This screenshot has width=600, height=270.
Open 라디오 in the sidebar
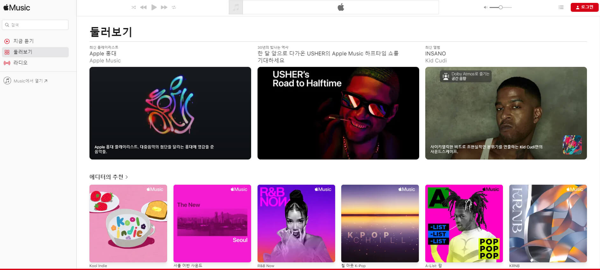pyautogui.click(x=35, y=63)
